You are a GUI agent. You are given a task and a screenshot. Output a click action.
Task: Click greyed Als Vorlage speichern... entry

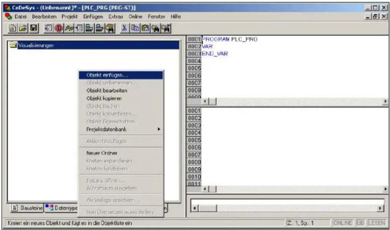[121, 200]
